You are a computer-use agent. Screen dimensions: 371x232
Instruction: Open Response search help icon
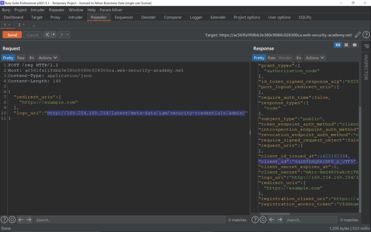click(255, 220)
